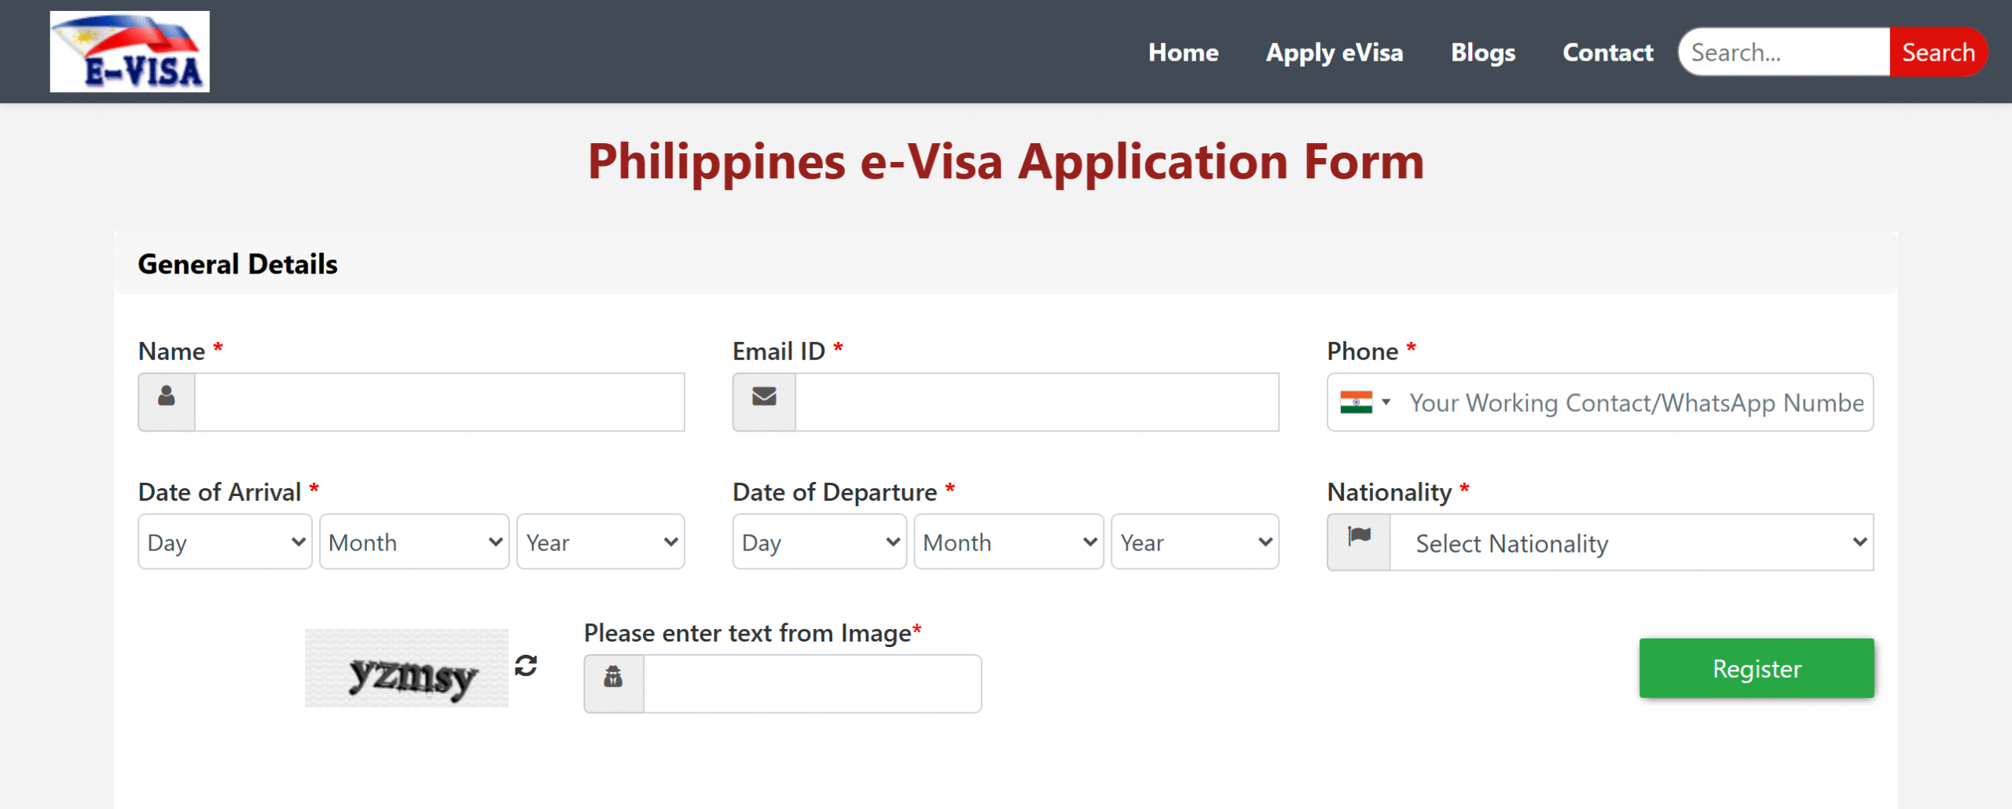Navigate to Blogs
The image size is (2012, 809).
(1482, 53)
